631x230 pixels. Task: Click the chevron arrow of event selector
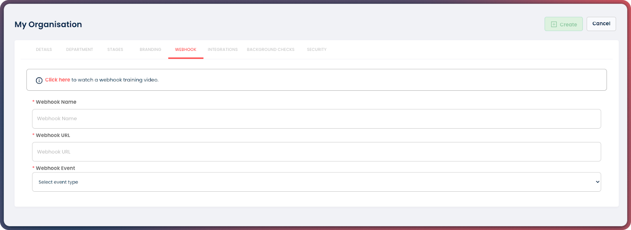click(x=597, y=182)
